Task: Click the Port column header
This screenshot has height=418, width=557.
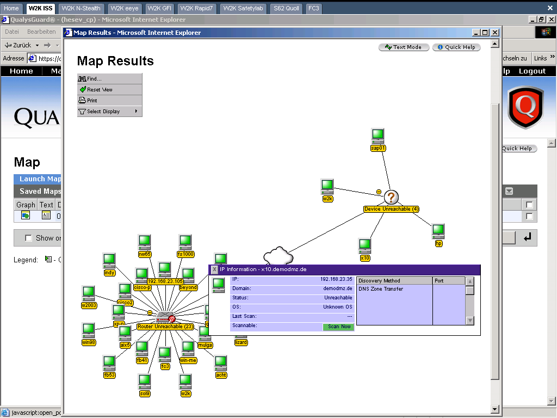Action: 449,281
